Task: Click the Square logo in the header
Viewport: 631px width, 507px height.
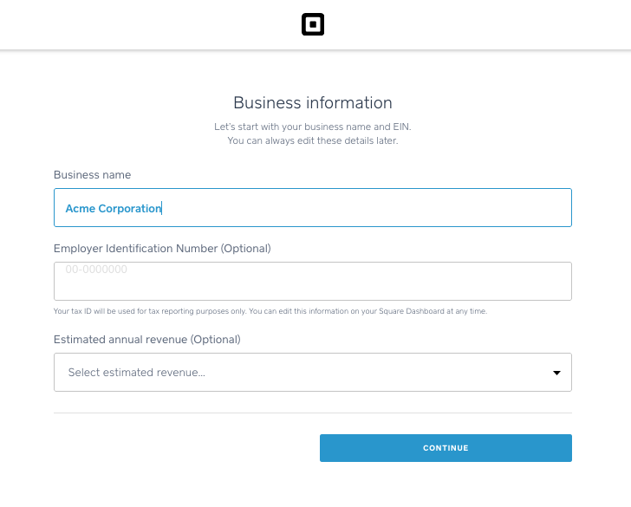Action: (x=313, y=25)
